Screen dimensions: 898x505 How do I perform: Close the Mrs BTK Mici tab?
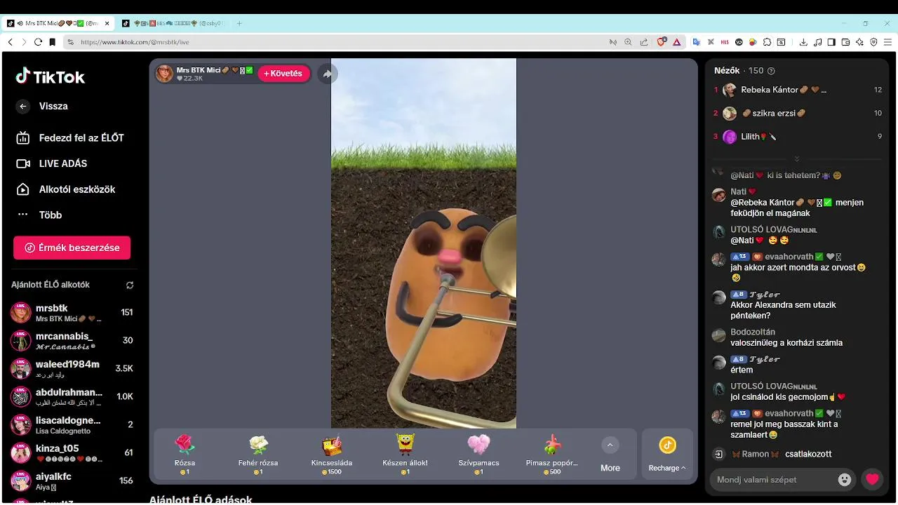(107, 23)
